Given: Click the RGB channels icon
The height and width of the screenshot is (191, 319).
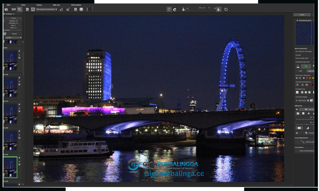Looking at the screenshot, I should (297, 85).
